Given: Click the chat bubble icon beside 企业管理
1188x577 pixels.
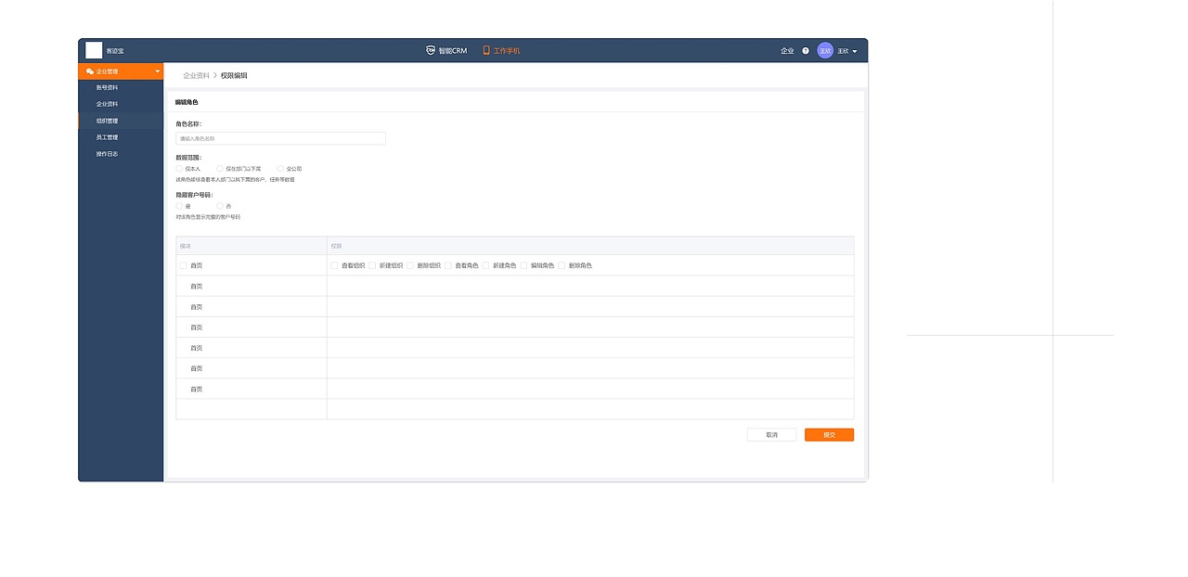Looking at the screenshot, I should [90, 71].
